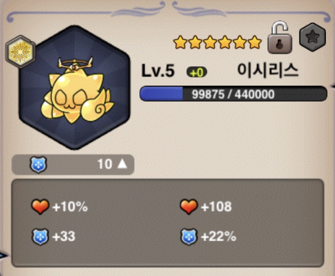This screenshot has height=276, width=335.
Task: Click the Lv.5 level label
Action: point(158,71)
